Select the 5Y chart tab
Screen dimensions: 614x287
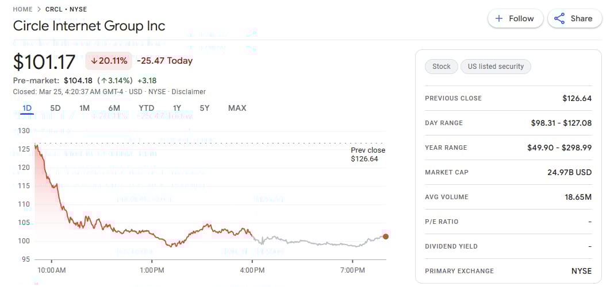tap(205, 108)
